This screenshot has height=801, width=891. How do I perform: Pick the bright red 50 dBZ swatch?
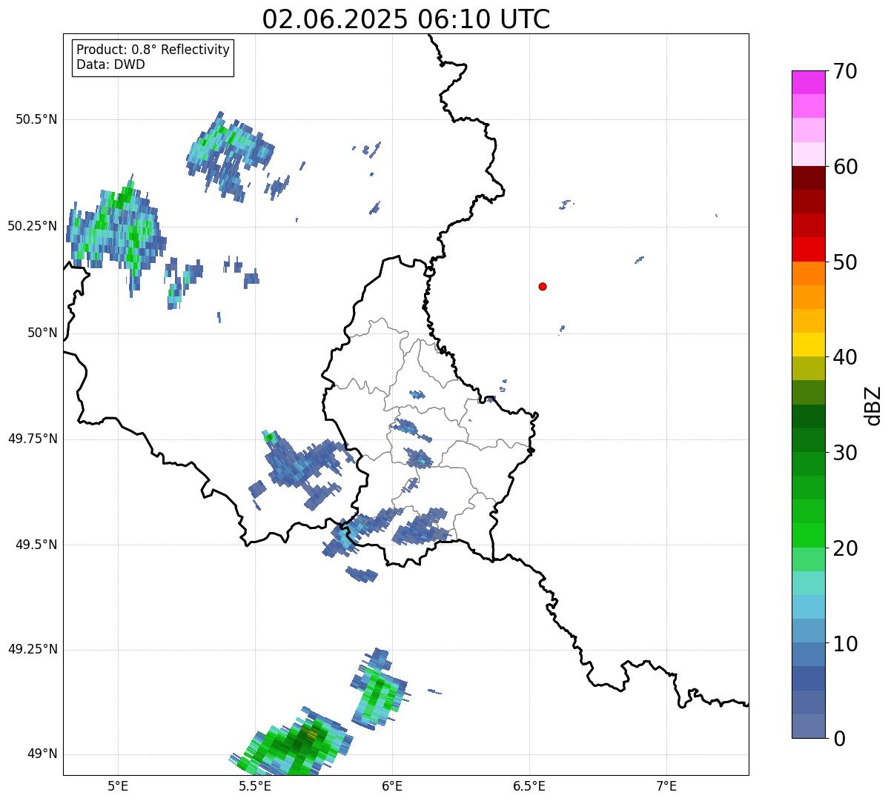coord(808,249)
